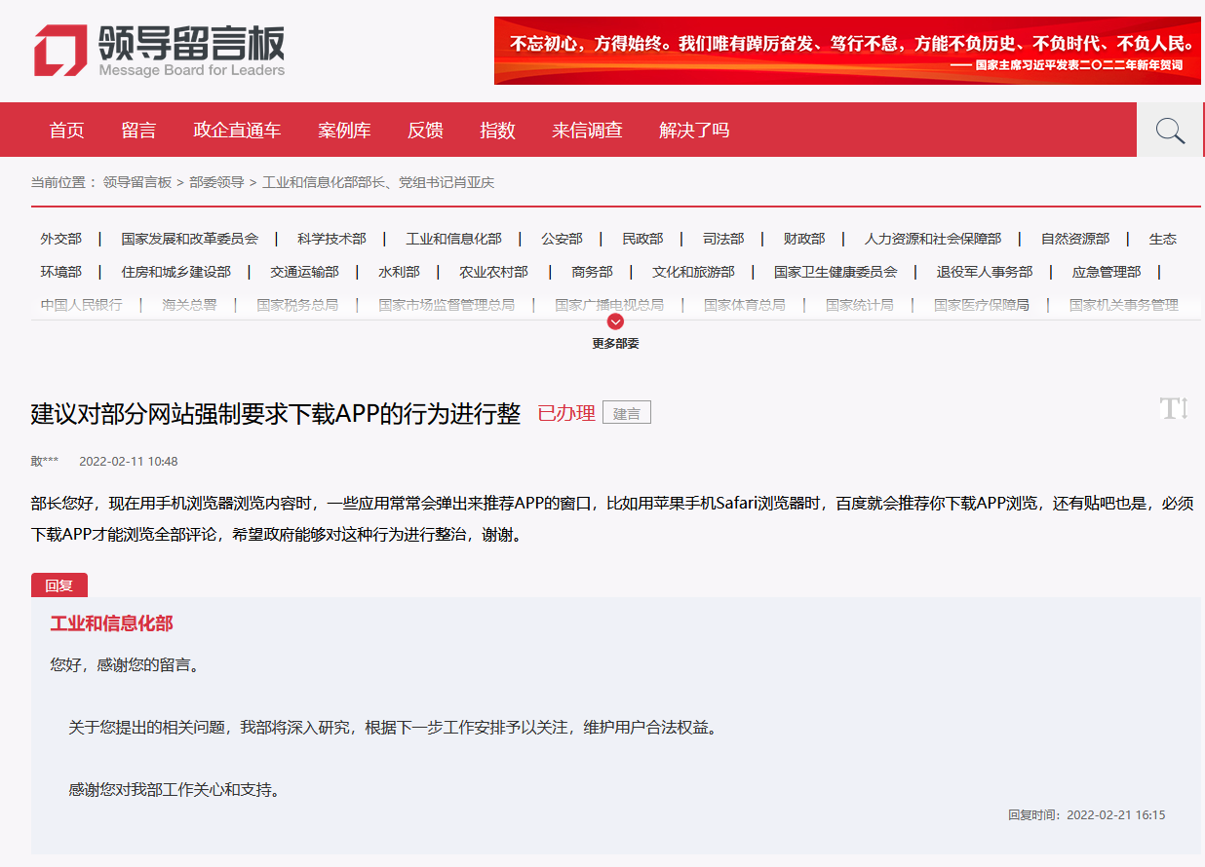
Task: Expand 更多部委 to show more ministries
Action: pos(614,342)
